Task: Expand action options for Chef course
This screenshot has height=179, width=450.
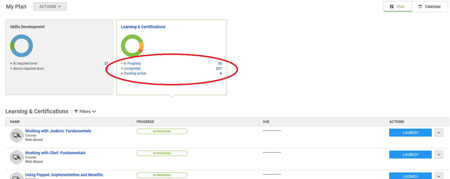Action: pyautogui.click(x=439, y=155)
